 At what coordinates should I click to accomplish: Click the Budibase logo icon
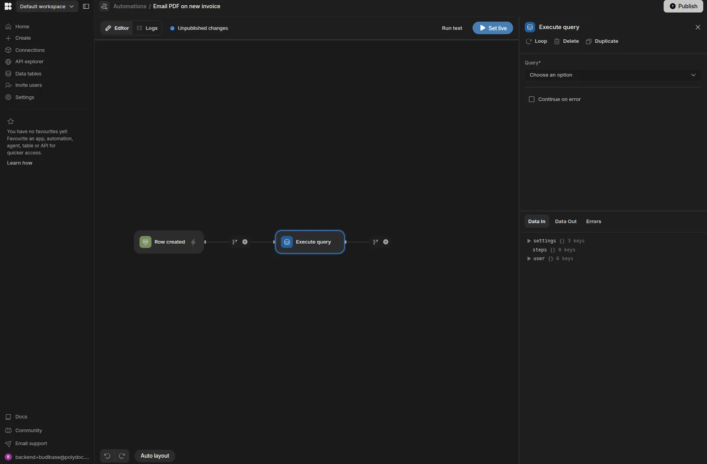(8, 6)
